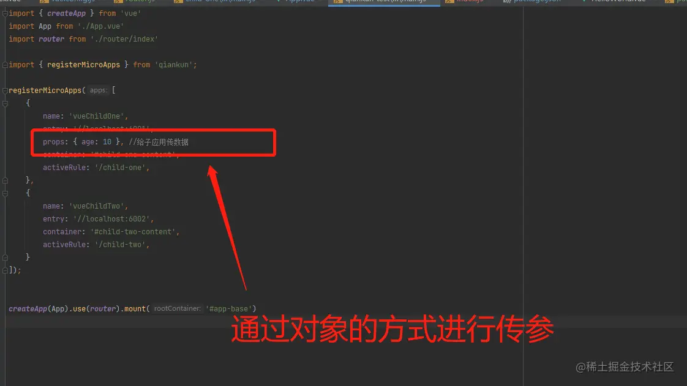Click createApp in the createApp(App) call
Image resolution: width=687 pixels, height=386 pixels.
point(28,309)
